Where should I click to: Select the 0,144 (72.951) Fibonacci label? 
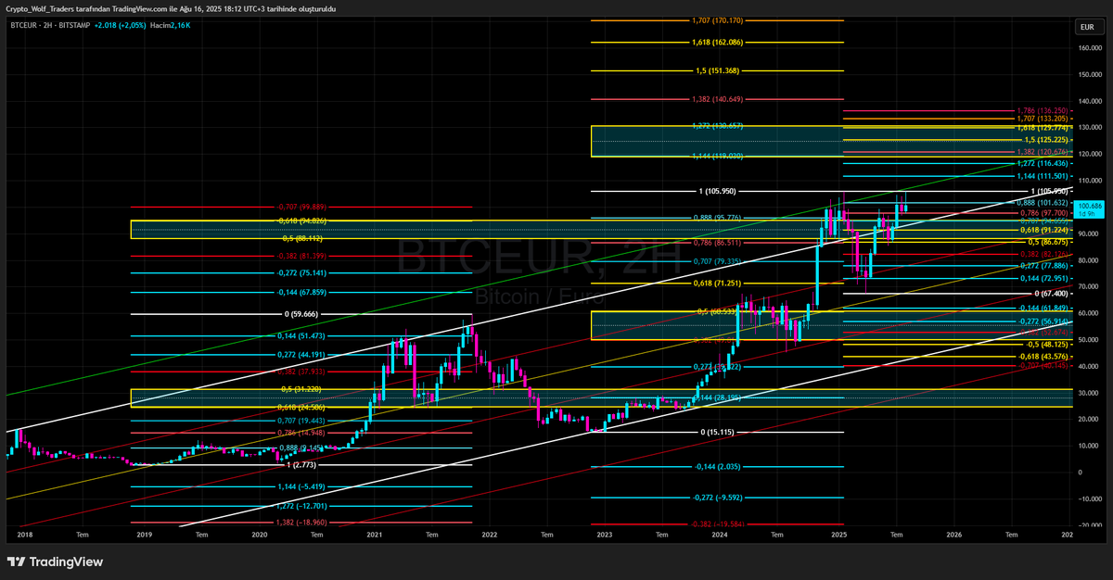(x=1044, y=279)
